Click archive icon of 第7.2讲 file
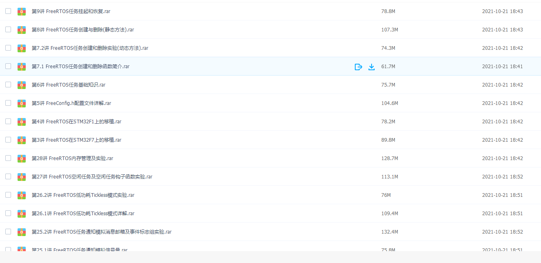 point(22,48)
